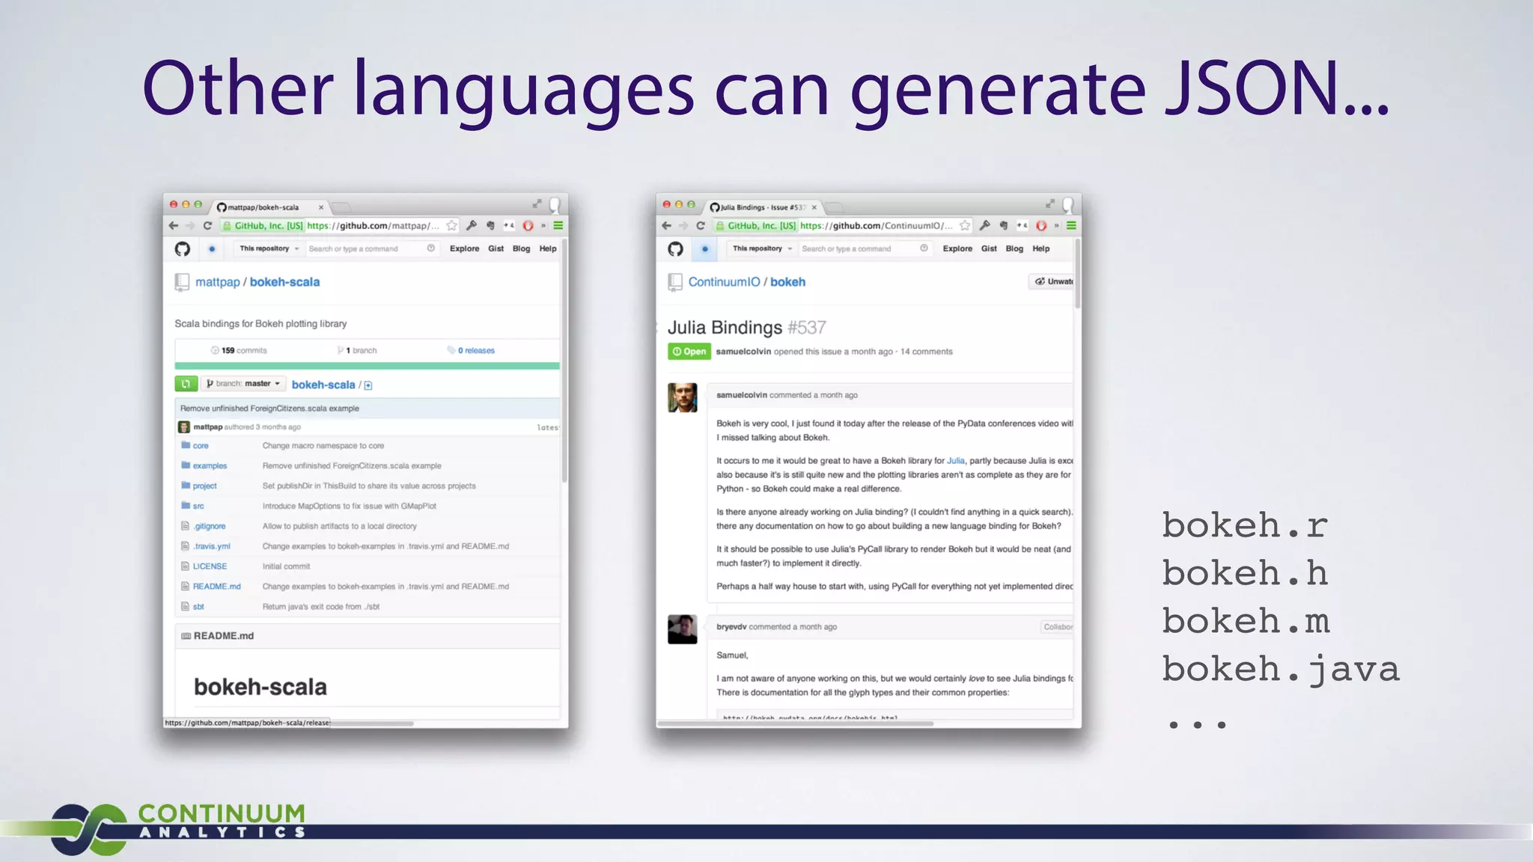Click Blog in the bokeh-scala window

pos(521,249)
